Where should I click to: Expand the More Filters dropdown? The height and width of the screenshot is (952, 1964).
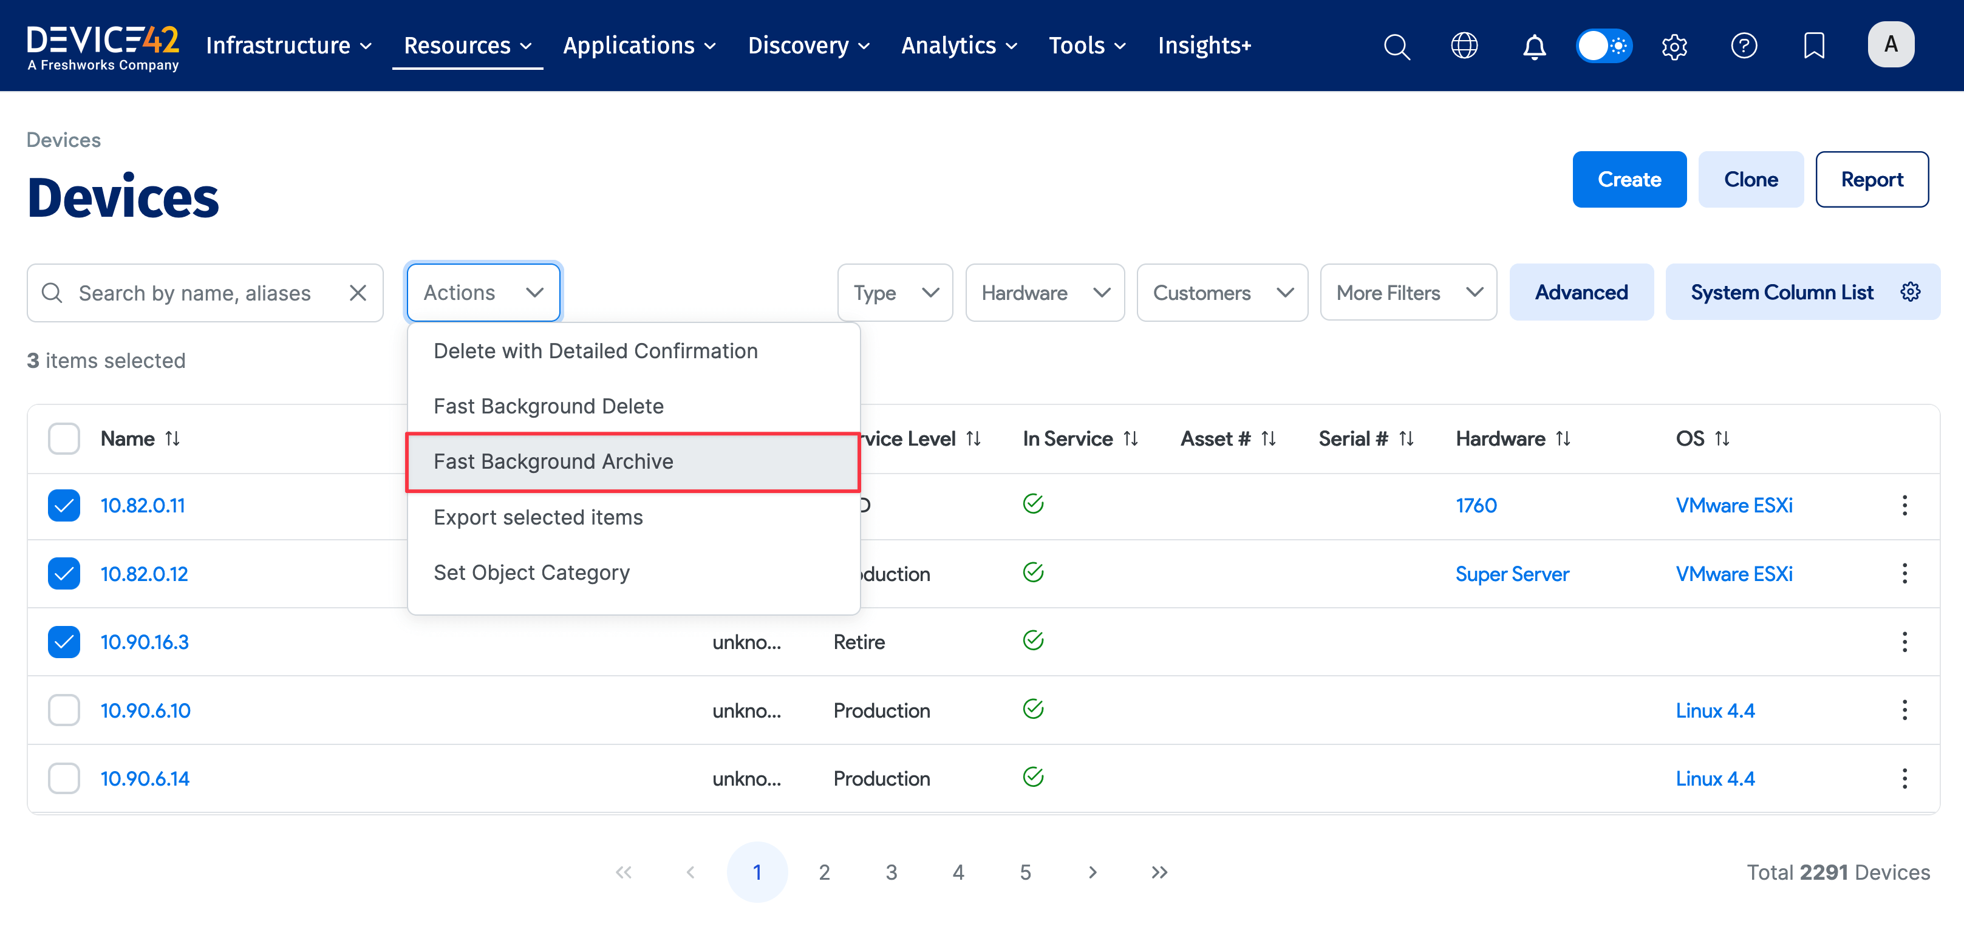tap(1408, 293)
